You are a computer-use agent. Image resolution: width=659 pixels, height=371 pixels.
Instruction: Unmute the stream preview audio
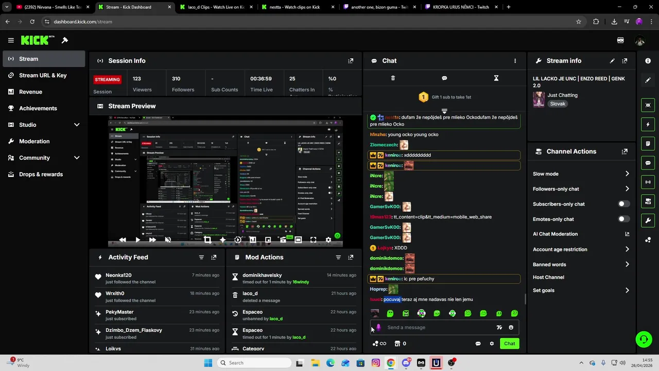click(x=168, y=240)
